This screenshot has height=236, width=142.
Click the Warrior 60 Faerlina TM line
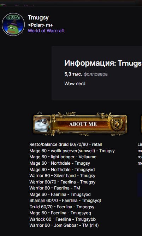55,188
